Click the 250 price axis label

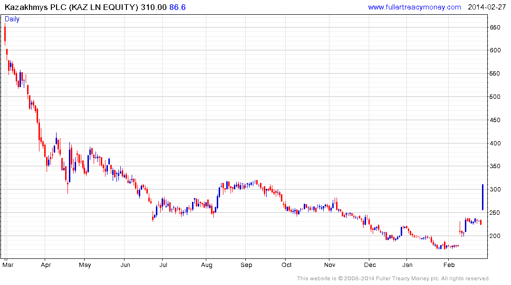pos(495,213)
